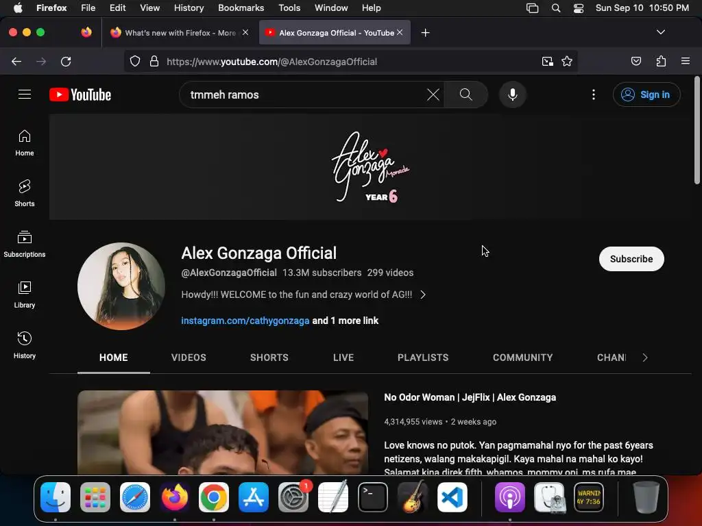702x526 pixels.
Task: Open picture-in-picture icon in address bar
Action: pyautogui.click(x=547, y=61)
